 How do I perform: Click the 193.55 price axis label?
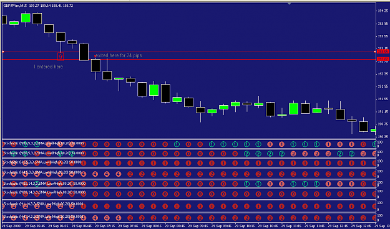[383, 36]
